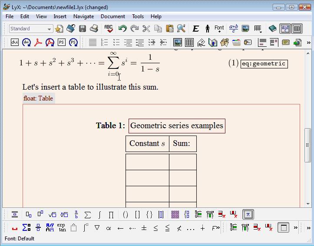The image size is (314, 246).
Task: Click the Undo arrow icon
Action: click(x=122, y=29)
